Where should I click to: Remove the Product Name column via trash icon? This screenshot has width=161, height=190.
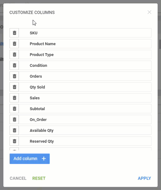[x=14, y=44]
